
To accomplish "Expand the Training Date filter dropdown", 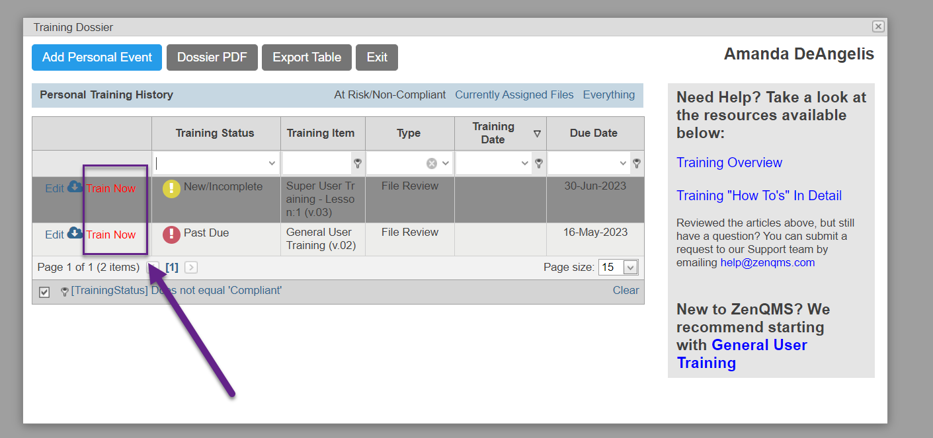I will (525, 163).
